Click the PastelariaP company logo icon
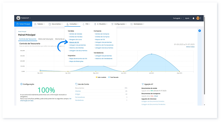Viewport: 221px width, 122px height. (18, 18)
